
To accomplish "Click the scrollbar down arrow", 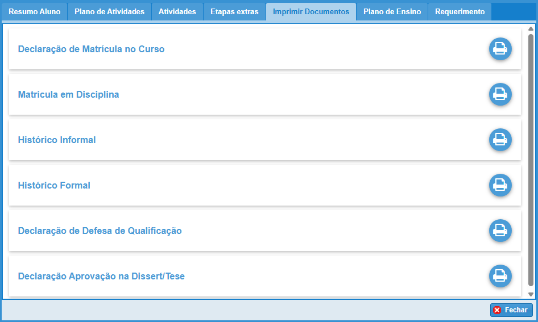I will pyautogui.click(x=531, y=294).
